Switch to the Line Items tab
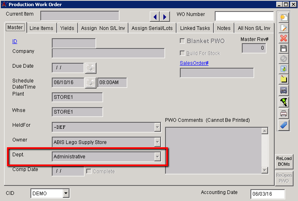The width and height of the screenshot is (298, 201). [x=41, y=28]
